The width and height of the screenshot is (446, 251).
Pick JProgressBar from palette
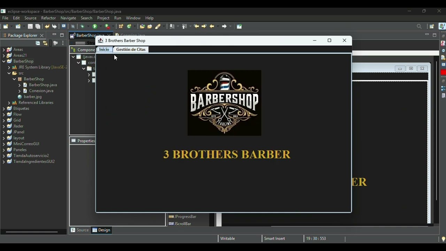182,216
